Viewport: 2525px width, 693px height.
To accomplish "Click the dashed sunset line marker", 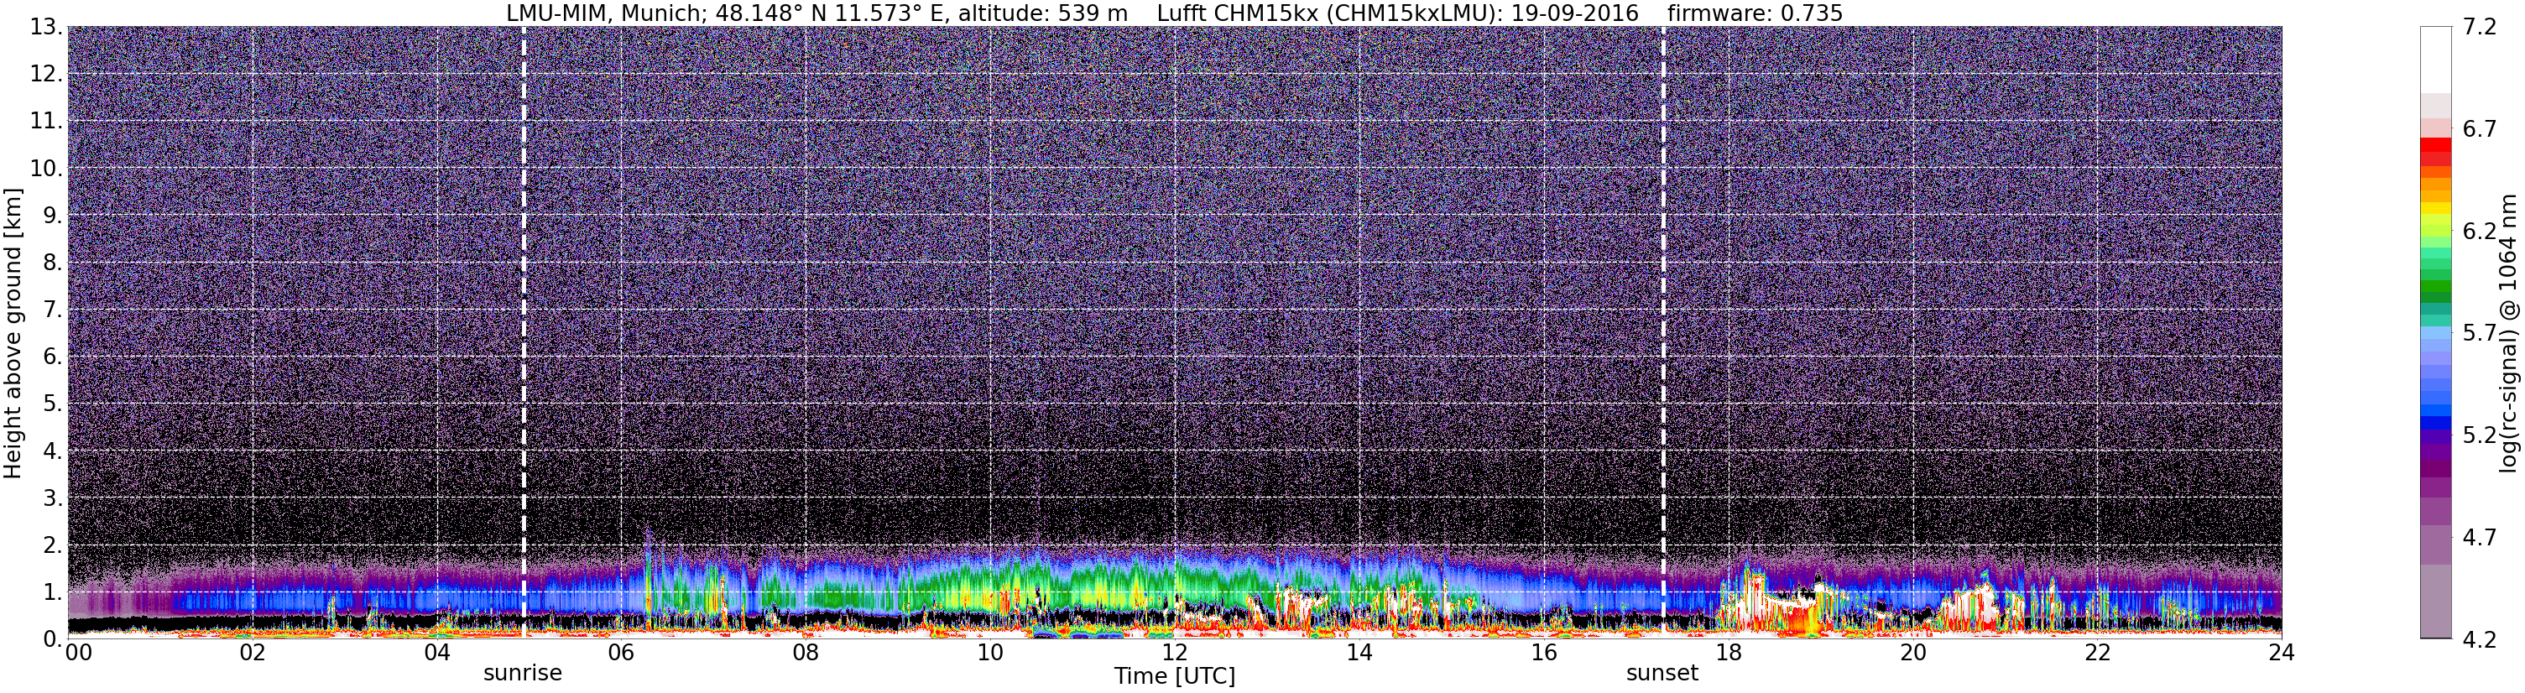I will coord(1663,333).
